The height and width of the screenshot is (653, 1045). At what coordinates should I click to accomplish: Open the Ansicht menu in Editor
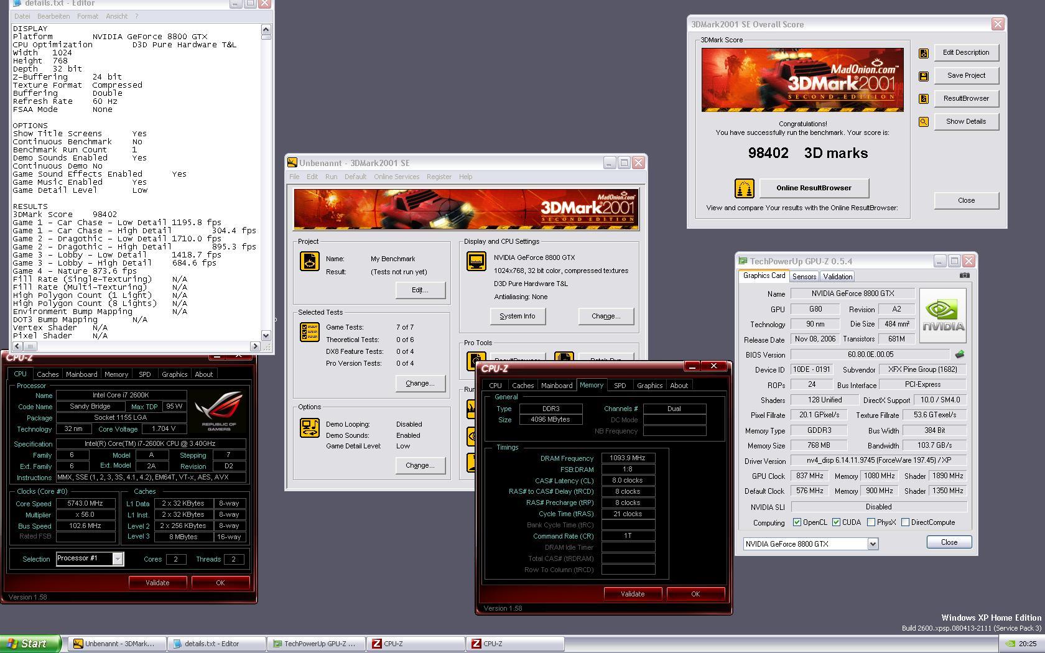[116, 16]
